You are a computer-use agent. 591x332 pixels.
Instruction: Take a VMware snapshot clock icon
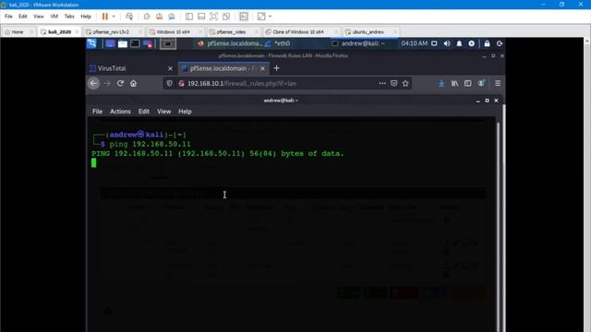coord(147,17)
